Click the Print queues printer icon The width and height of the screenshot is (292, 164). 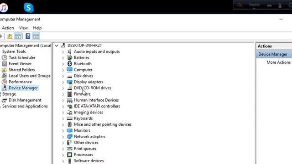coord(69,149)
